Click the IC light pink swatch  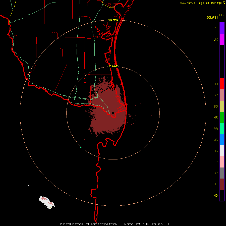pyautogui.click(x=222, y=162)
